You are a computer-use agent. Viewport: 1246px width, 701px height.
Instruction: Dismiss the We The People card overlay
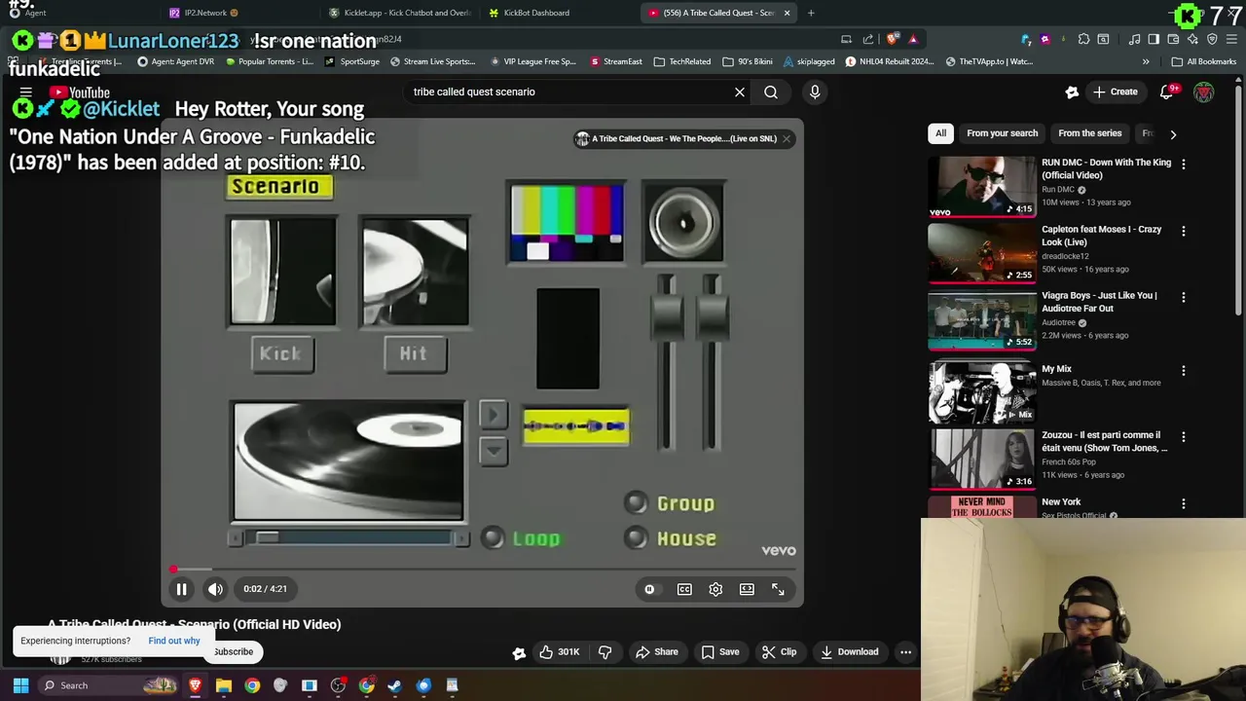click(787, 138)
